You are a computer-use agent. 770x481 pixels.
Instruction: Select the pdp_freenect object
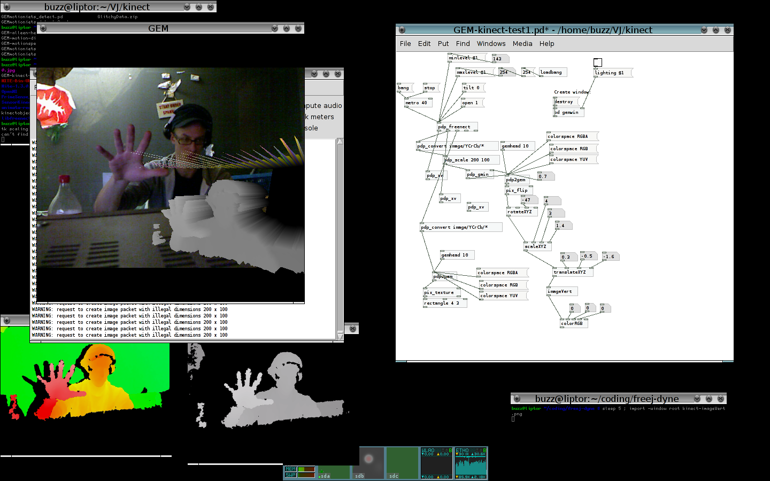click(457, 127)
